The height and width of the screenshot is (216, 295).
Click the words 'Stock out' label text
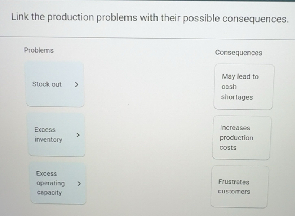coord(47,84)
